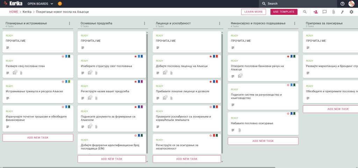Open Финансијско и пореско подешавање column menu

(295, 23)
